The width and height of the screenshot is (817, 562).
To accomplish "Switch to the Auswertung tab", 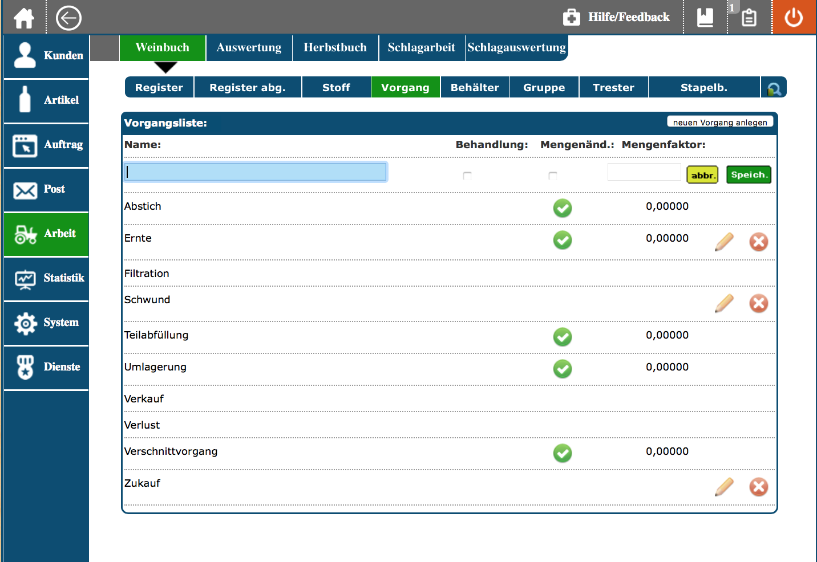I will click(249, 48).
